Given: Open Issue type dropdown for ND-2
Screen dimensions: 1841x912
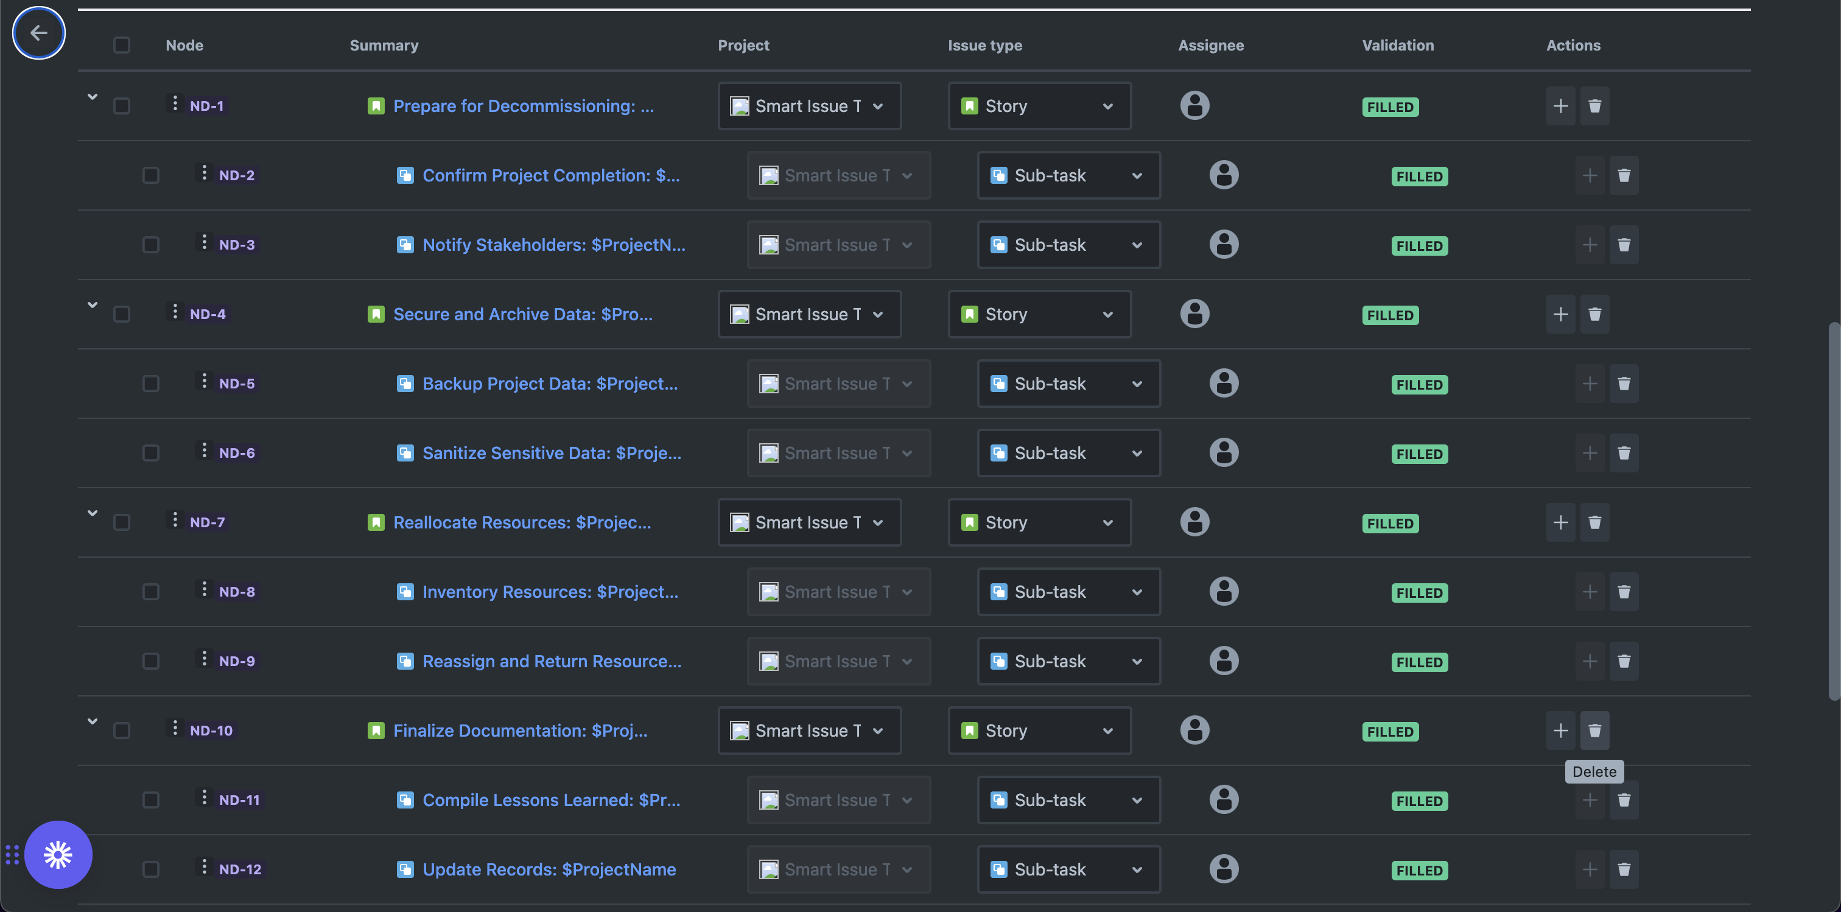Looking at the screenshot, I should click(1068, 175).
